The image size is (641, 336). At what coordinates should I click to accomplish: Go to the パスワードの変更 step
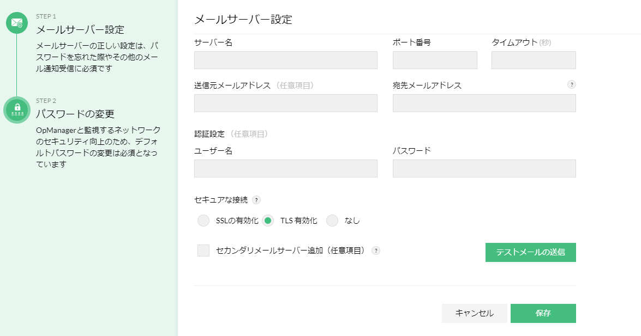click(x=75, y=114)
